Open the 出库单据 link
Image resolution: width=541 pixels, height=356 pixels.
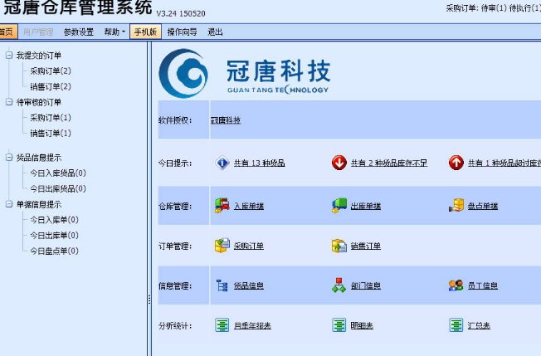coord(366,206)
